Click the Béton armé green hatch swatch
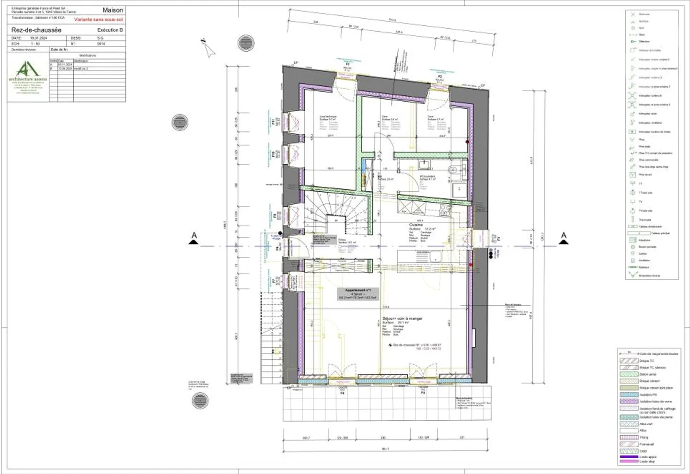The width and height of the screenshot is (690, 474). (629, 374)
